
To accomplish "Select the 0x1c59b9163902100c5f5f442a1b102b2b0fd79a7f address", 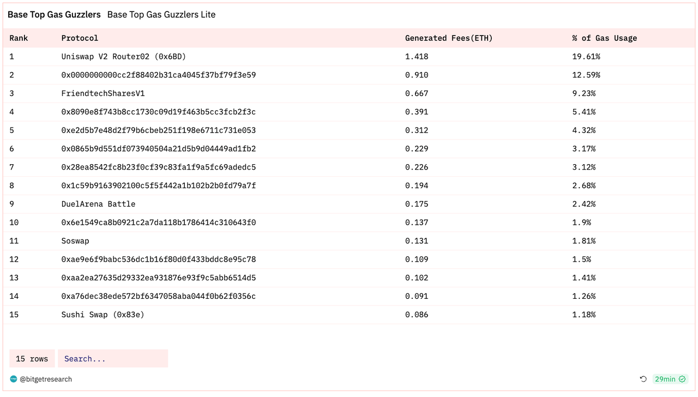I will [159, 186].
